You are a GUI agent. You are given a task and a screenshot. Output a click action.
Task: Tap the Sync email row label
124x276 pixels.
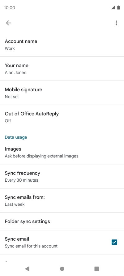point(17,239)
